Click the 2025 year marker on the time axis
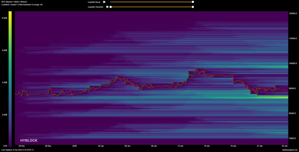 click(75, 146)
